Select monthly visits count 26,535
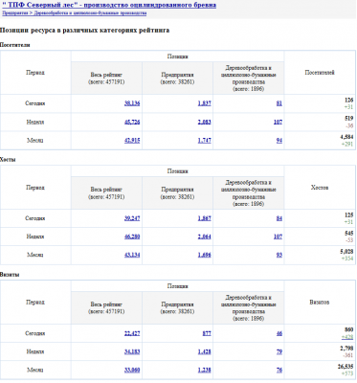The height and width of the screenshot is (383, 357). pyautogui.click(x=346, y=367)
